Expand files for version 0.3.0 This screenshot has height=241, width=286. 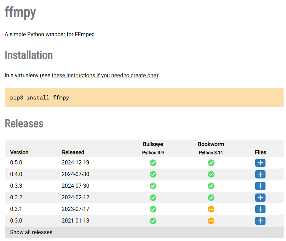[260, 221]
